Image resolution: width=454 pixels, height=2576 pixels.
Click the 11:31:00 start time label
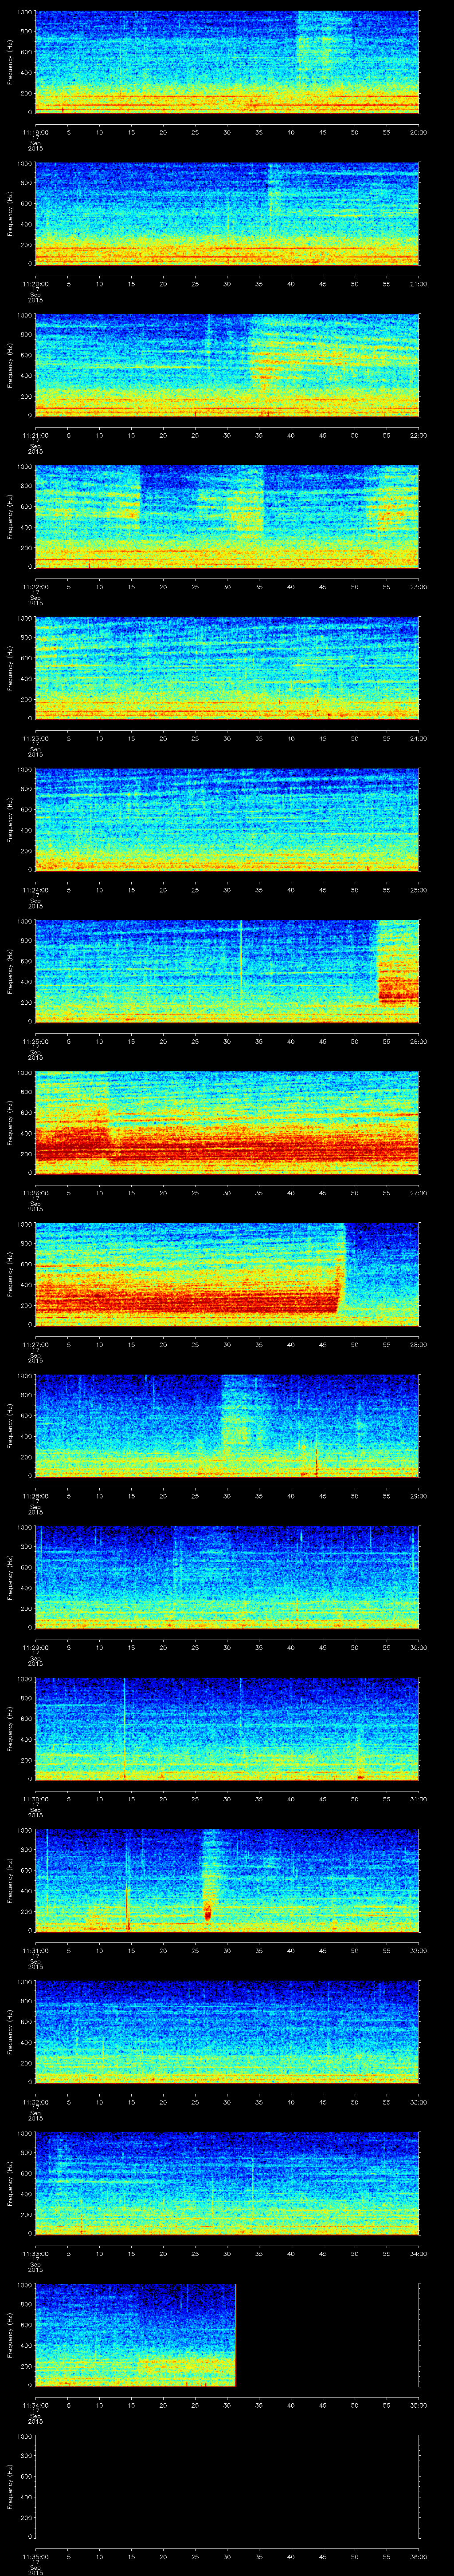(x=35, y=1950)
